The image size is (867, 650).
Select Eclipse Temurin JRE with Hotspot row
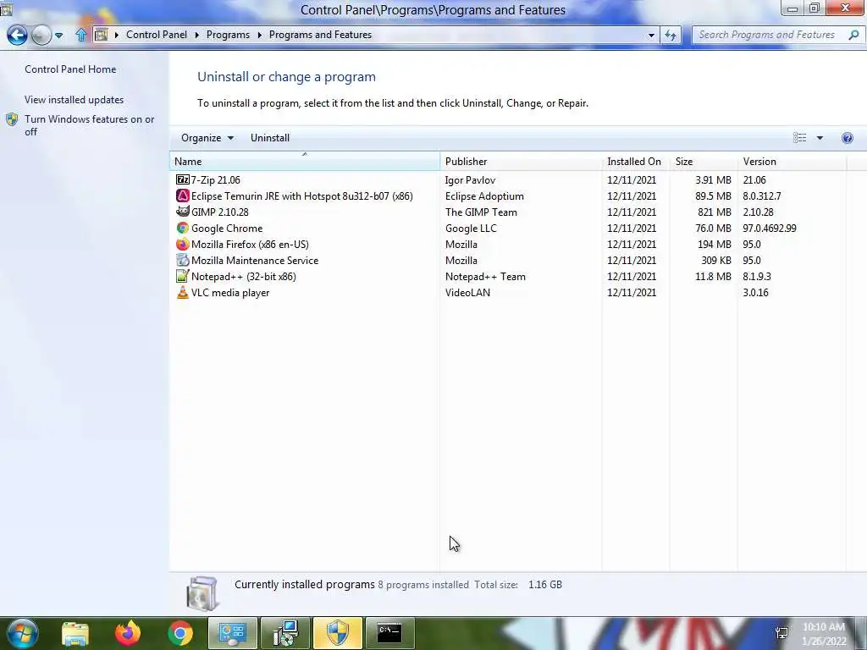coord(509,196)
